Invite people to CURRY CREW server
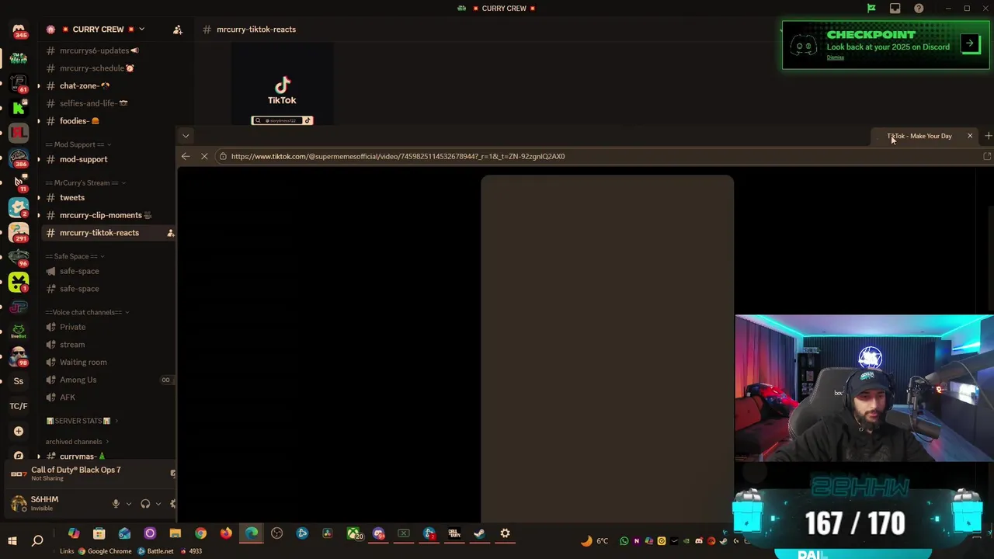 178,30
